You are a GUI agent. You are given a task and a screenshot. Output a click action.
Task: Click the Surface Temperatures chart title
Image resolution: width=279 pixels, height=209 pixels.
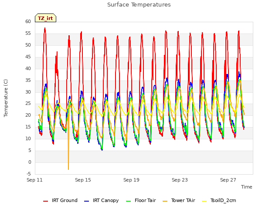coord(139,5)
